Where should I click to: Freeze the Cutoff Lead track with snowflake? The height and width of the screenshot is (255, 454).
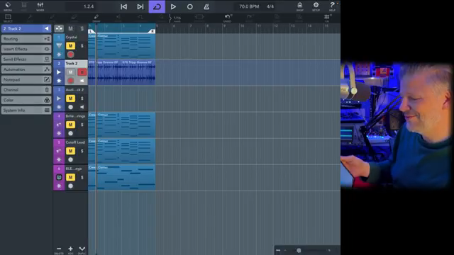(x=59, y=159)
